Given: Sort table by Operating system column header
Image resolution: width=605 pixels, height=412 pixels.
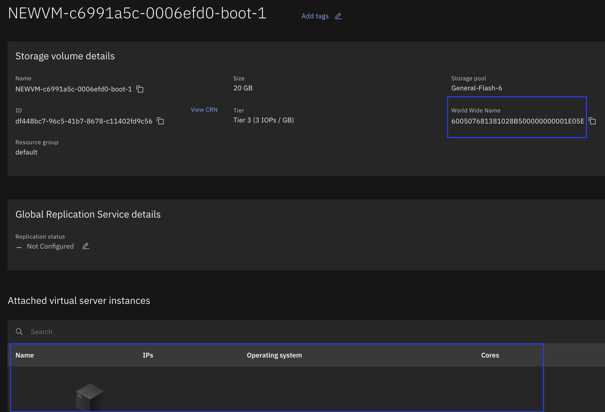Looking at the screenshot, I should pos(274,355).
